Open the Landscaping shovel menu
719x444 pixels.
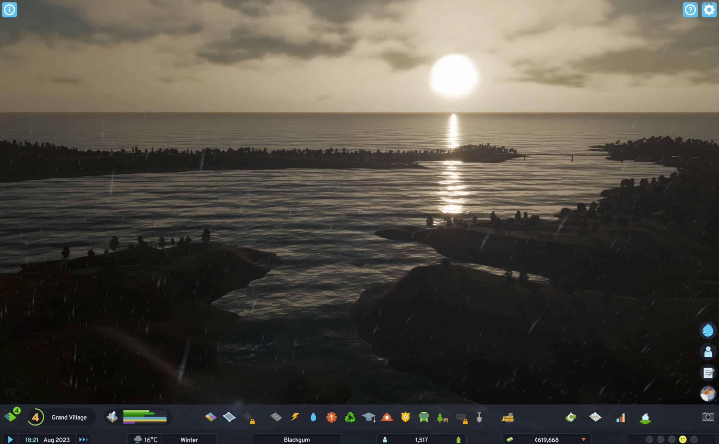click(479, 417)
